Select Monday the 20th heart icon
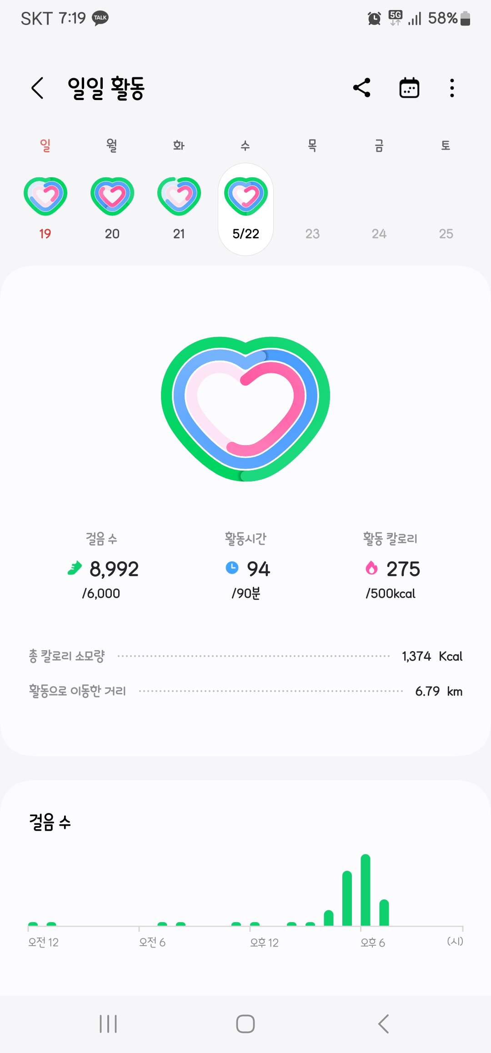 [x=112, y=196]
